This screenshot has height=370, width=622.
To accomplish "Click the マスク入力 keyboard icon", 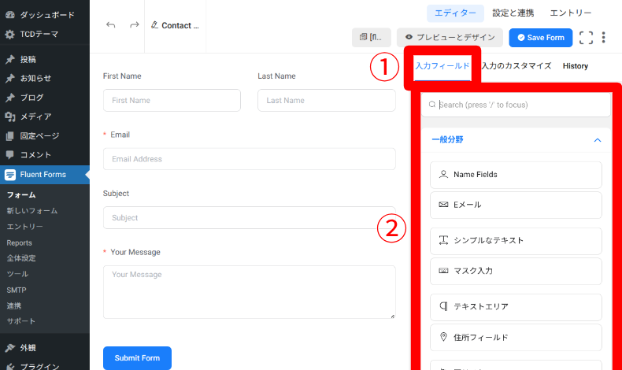I will (x=443, y=271).
